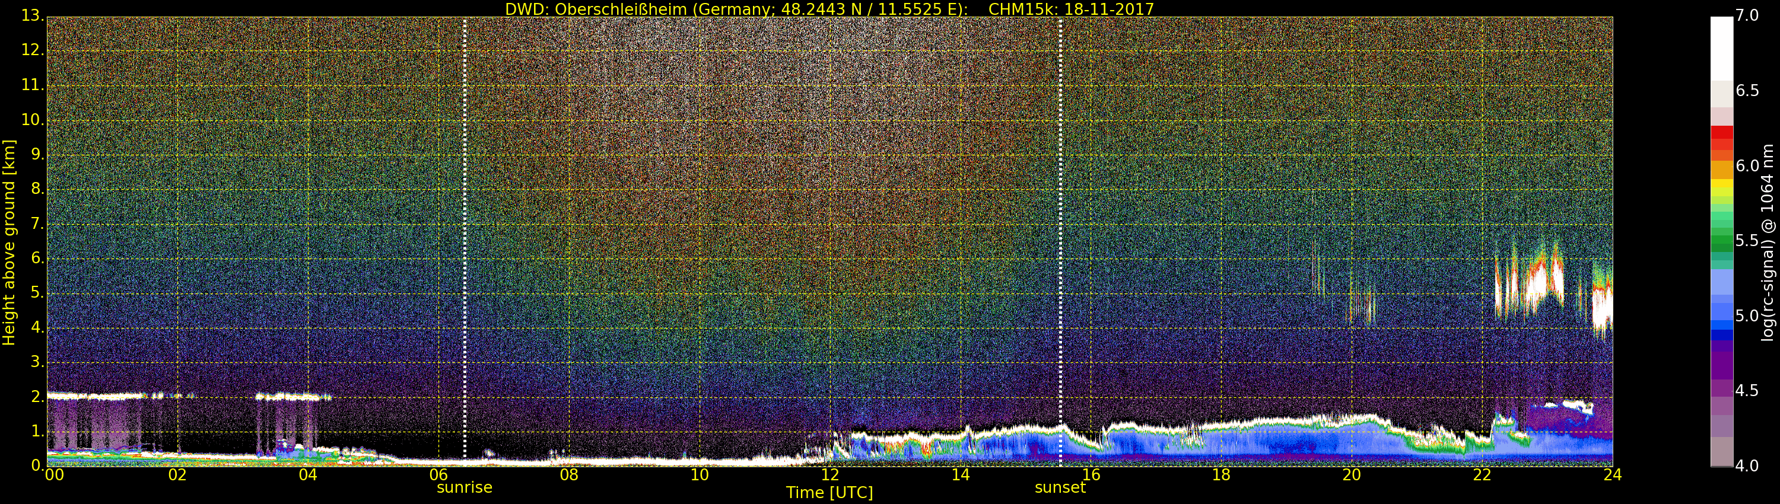1780x504 pixels.
Task: Click the '4.0' value on the colorbar
Action: [x=1747, y=466]
